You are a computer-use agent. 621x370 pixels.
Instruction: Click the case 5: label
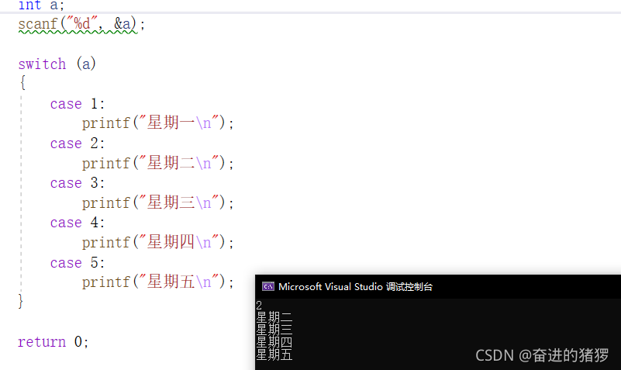(78, 263)
